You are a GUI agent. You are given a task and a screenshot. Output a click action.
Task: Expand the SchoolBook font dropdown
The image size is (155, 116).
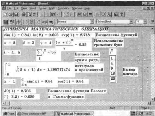click(131, 21)
